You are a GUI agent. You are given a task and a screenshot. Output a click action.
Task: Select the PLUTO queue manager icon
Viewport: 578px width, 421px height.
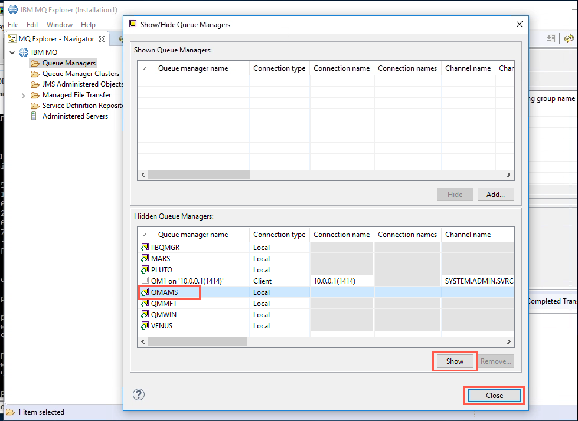pos(145,269)
